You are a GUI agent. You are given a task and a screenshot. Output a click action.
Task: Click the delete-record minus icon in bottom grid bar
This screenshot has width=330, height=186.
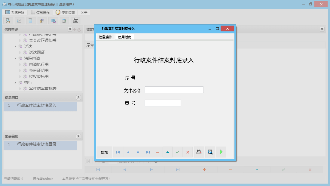[230, 169]
